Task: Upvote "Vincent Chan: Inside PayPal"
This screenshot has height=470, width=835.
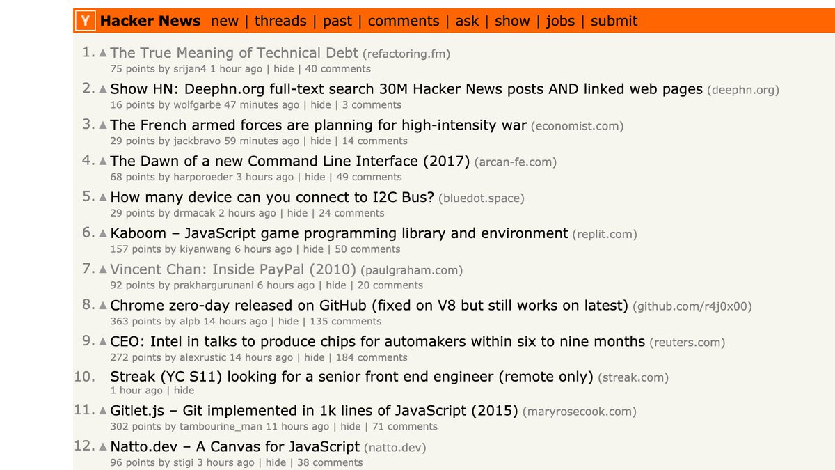Action: 103,269
